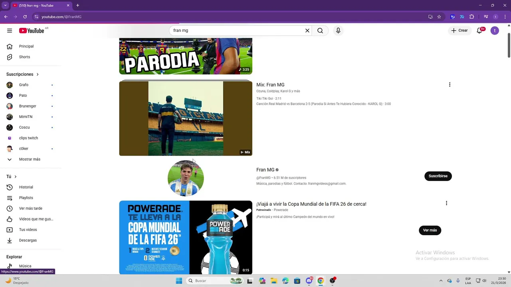
Task: Open File Explorer from the taskbar
Action: [x=274, y=281]
